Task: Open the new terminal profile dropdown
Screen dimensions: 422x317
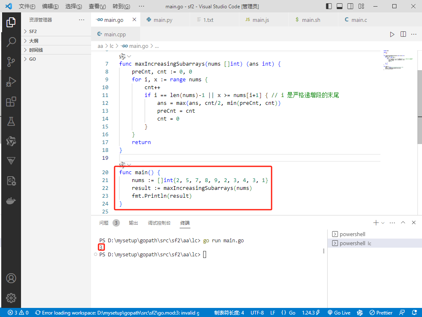Action: click(383, 223)
